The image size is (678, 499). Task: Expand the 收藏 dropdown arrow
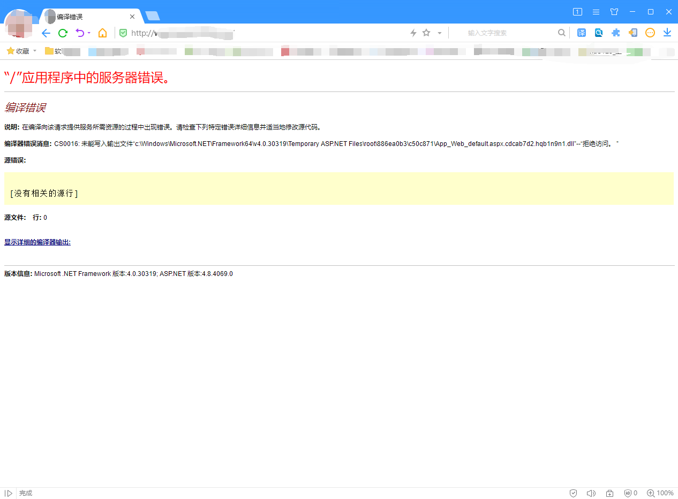click(x=35, y=51)
